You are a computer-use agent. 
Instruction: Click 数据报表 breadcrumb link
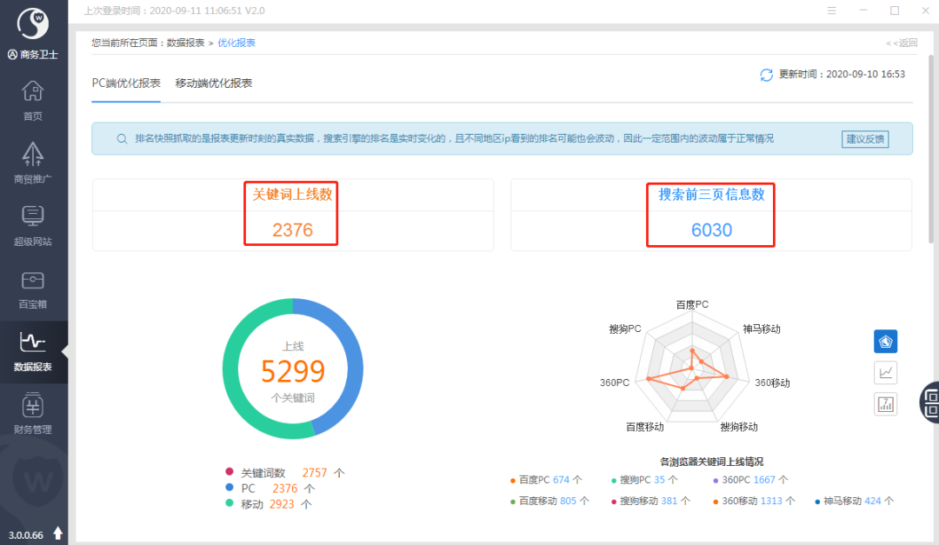[x=185, y=43]
